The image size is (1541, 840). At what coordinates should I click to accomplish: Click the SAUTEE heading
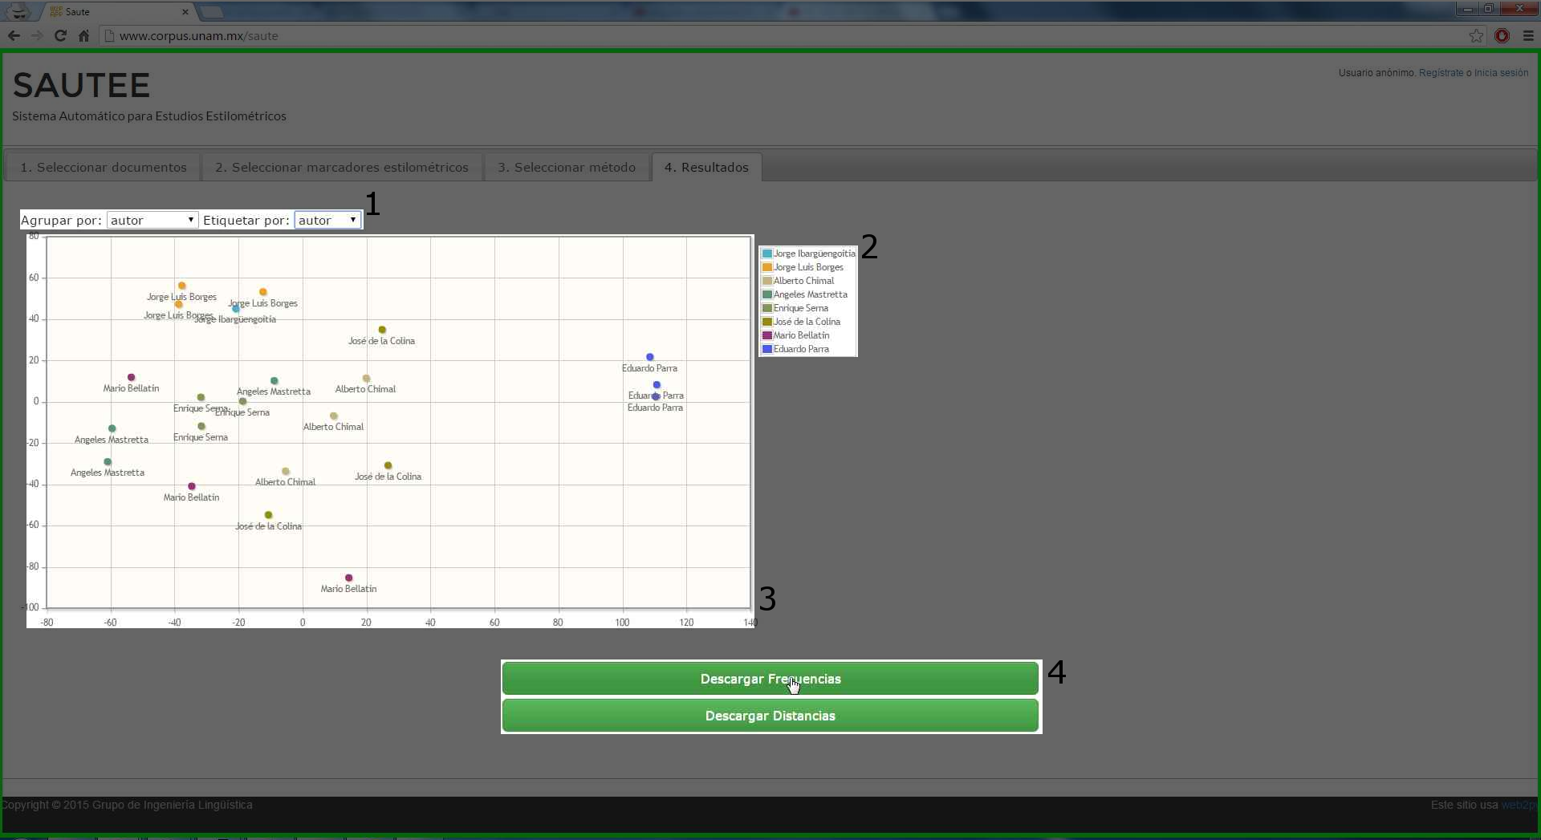pos(81,85)
